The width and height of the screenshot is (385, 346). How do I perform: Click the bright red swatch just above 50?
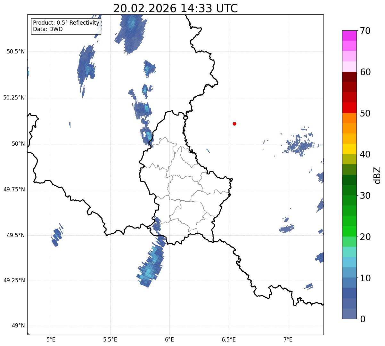point(349,108)
